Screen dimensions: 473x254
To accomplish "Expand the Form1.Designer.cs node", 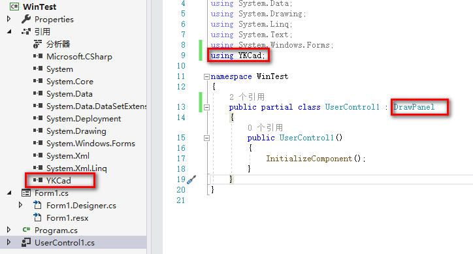I will tap(20, 205).
